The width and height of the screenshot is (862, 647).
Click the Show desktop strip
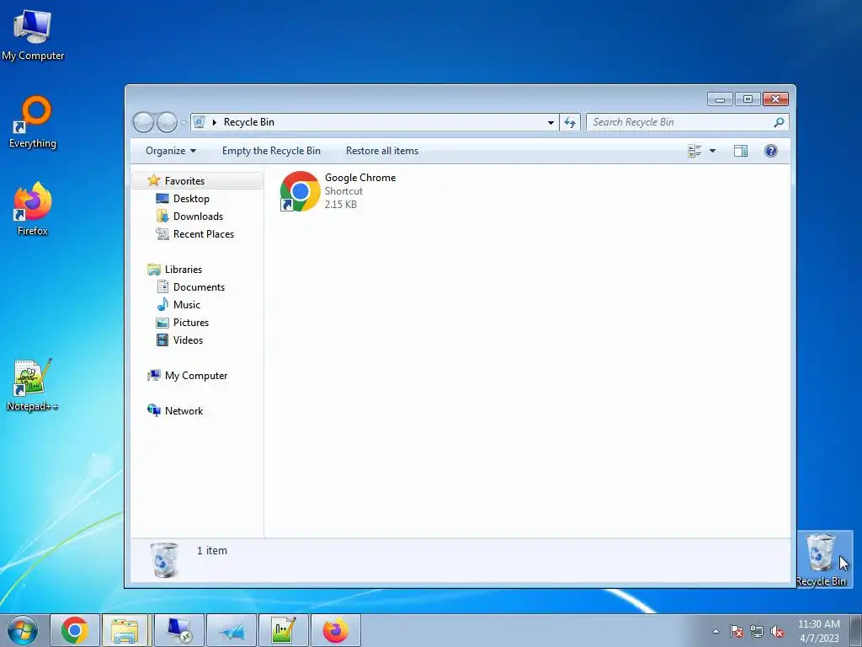[x=856, y=630]
